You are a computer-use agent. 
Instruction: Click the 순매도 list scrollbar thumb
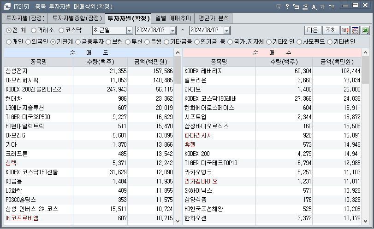178,70
